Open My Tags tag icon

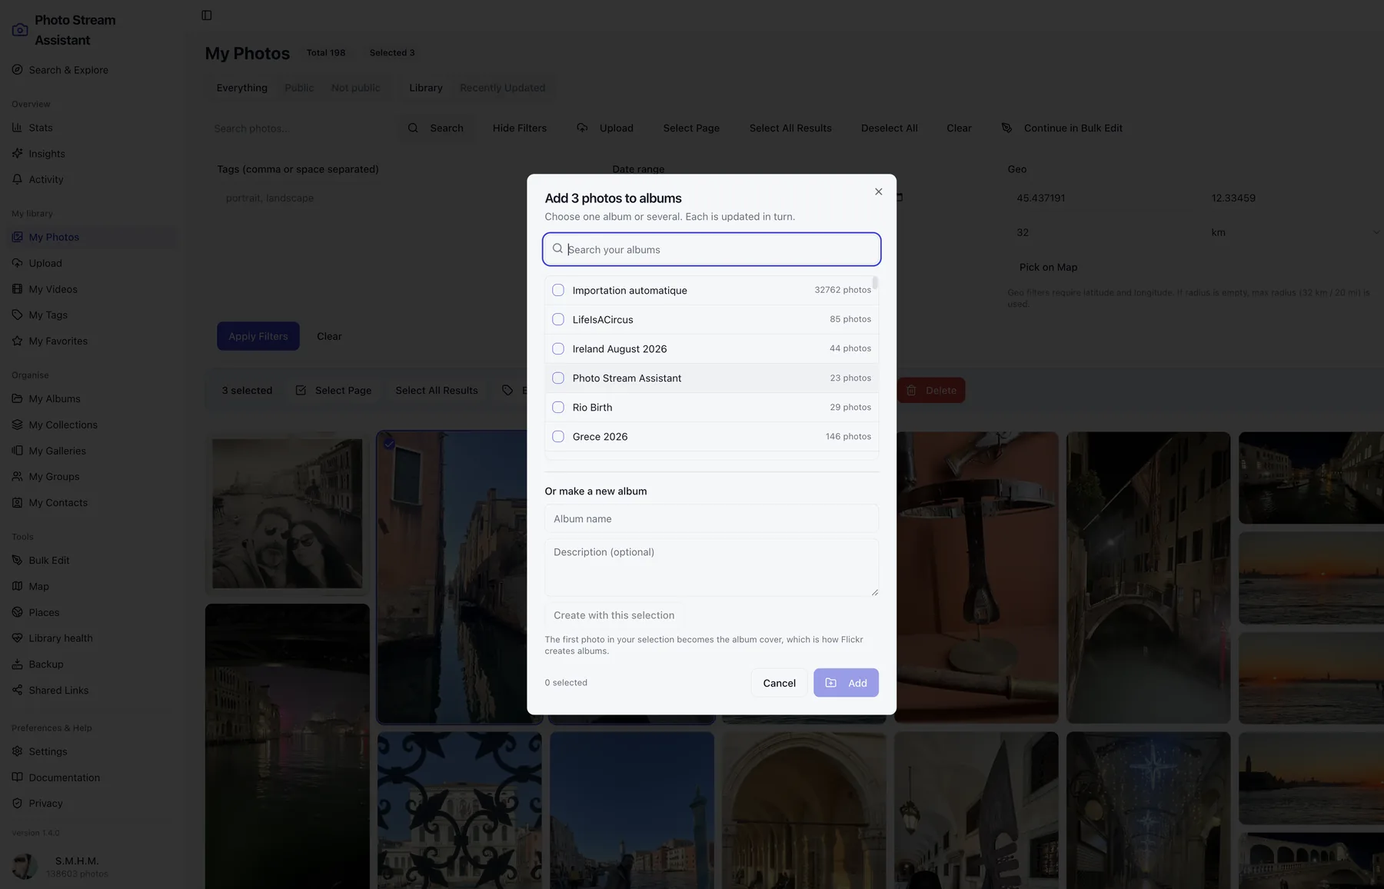17,315
